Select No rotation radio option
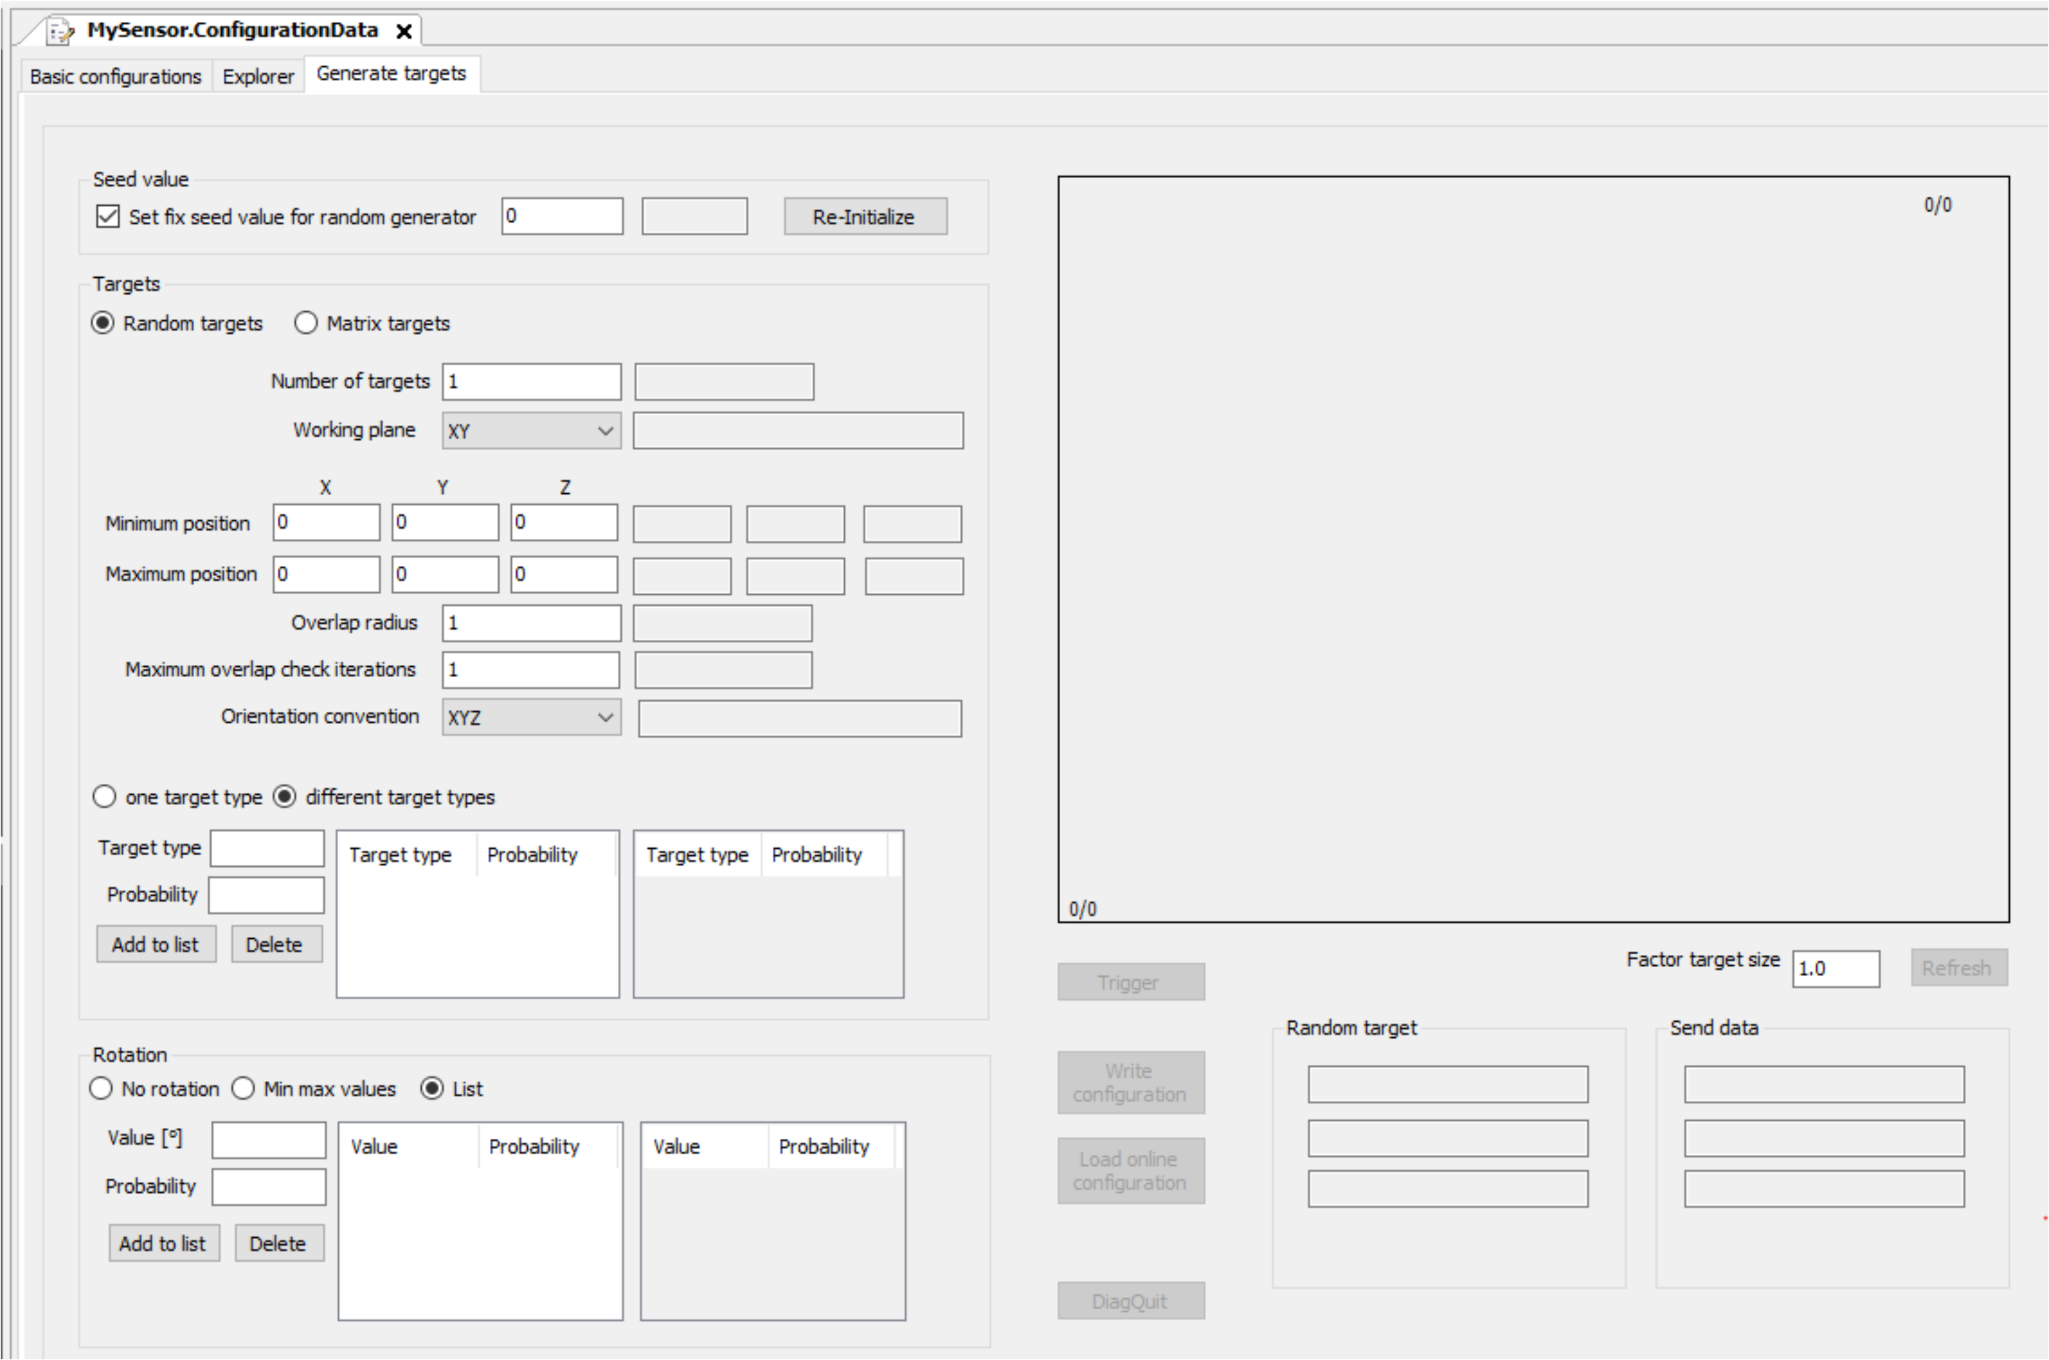 pos(101,1087)
